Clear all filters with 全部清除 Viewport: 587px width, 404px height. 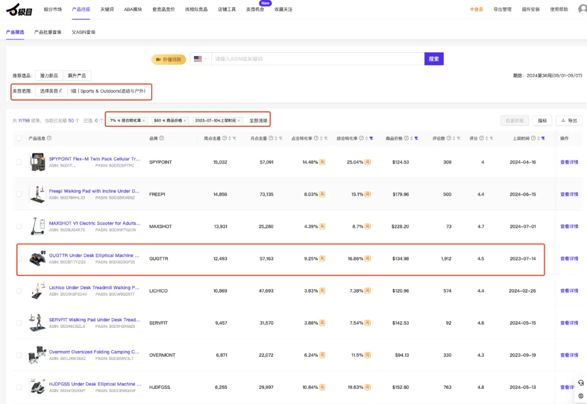tap(258, 121)
